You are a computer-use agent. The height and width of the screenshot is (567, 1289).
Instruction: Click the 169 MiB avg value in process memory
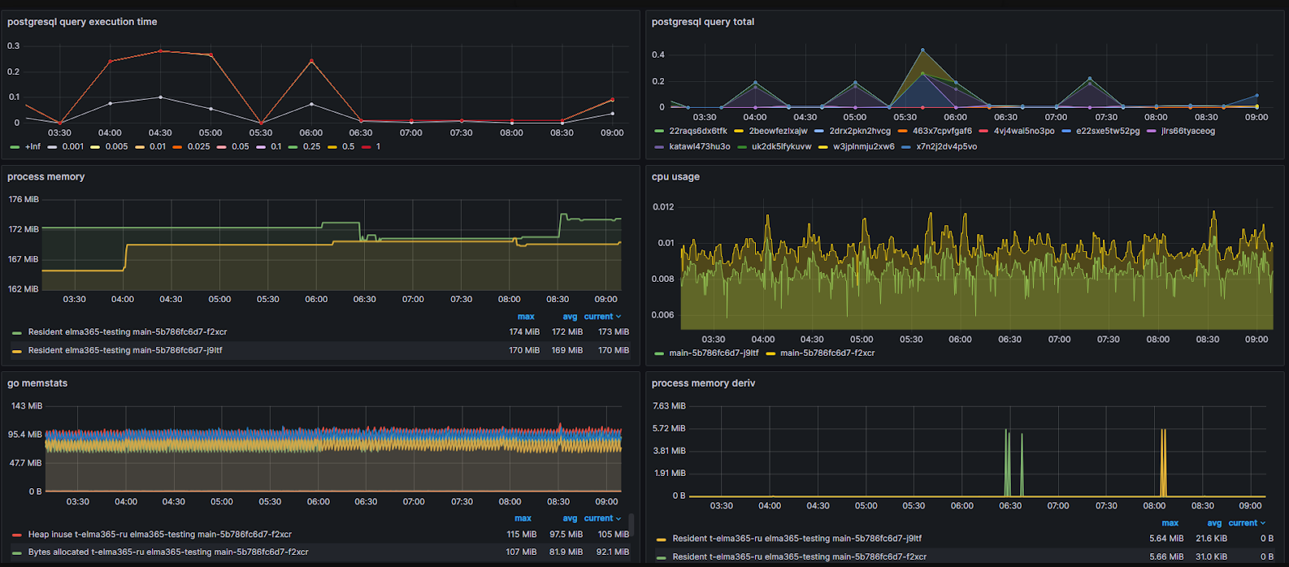click(567, 350)
